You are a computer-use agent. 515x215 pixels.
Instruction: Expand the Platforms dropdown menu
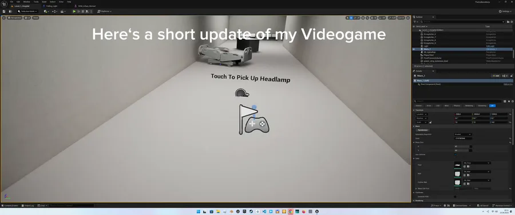(105, 11)
